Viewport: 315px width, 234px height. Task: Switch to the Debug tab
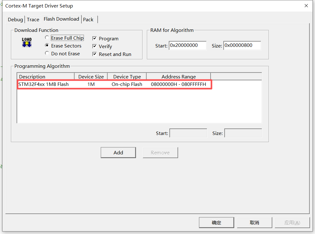(16, 19)
